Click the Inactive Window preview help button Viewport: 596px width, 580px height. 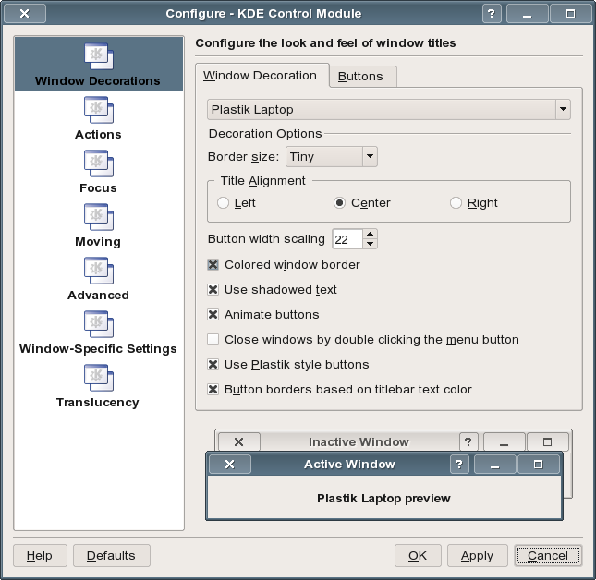coord(468,441)
